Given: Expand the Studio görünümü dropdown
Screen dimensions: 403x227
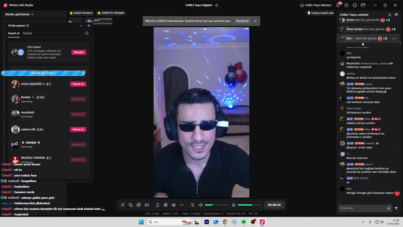Looking at the screenshot, I should coord(19,14).
